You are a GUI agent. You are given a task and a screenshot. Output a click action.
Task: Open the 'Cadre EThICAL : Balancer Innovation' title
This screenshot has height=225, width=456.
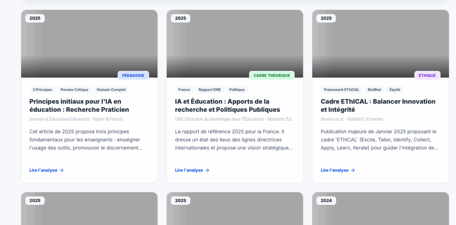tap(378, 105)
